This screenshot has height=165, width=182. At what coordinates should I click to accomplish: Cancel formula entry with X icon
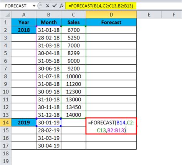tap(48, 6)
